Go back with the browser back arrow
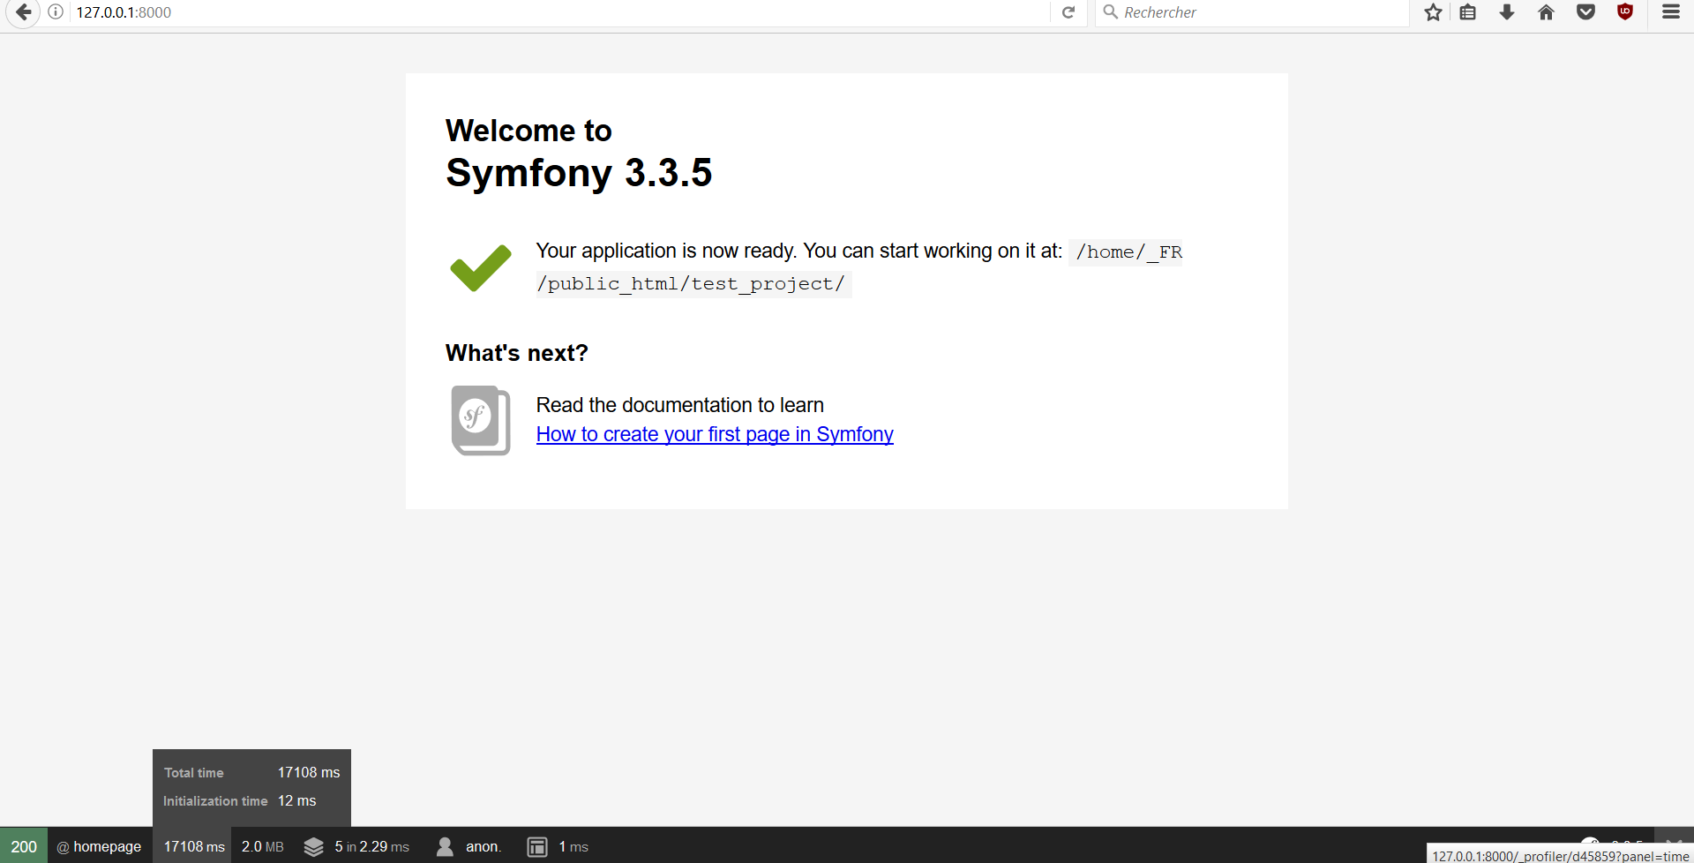The height and width of the screenshot is (863, 1694). coord(23,12)
